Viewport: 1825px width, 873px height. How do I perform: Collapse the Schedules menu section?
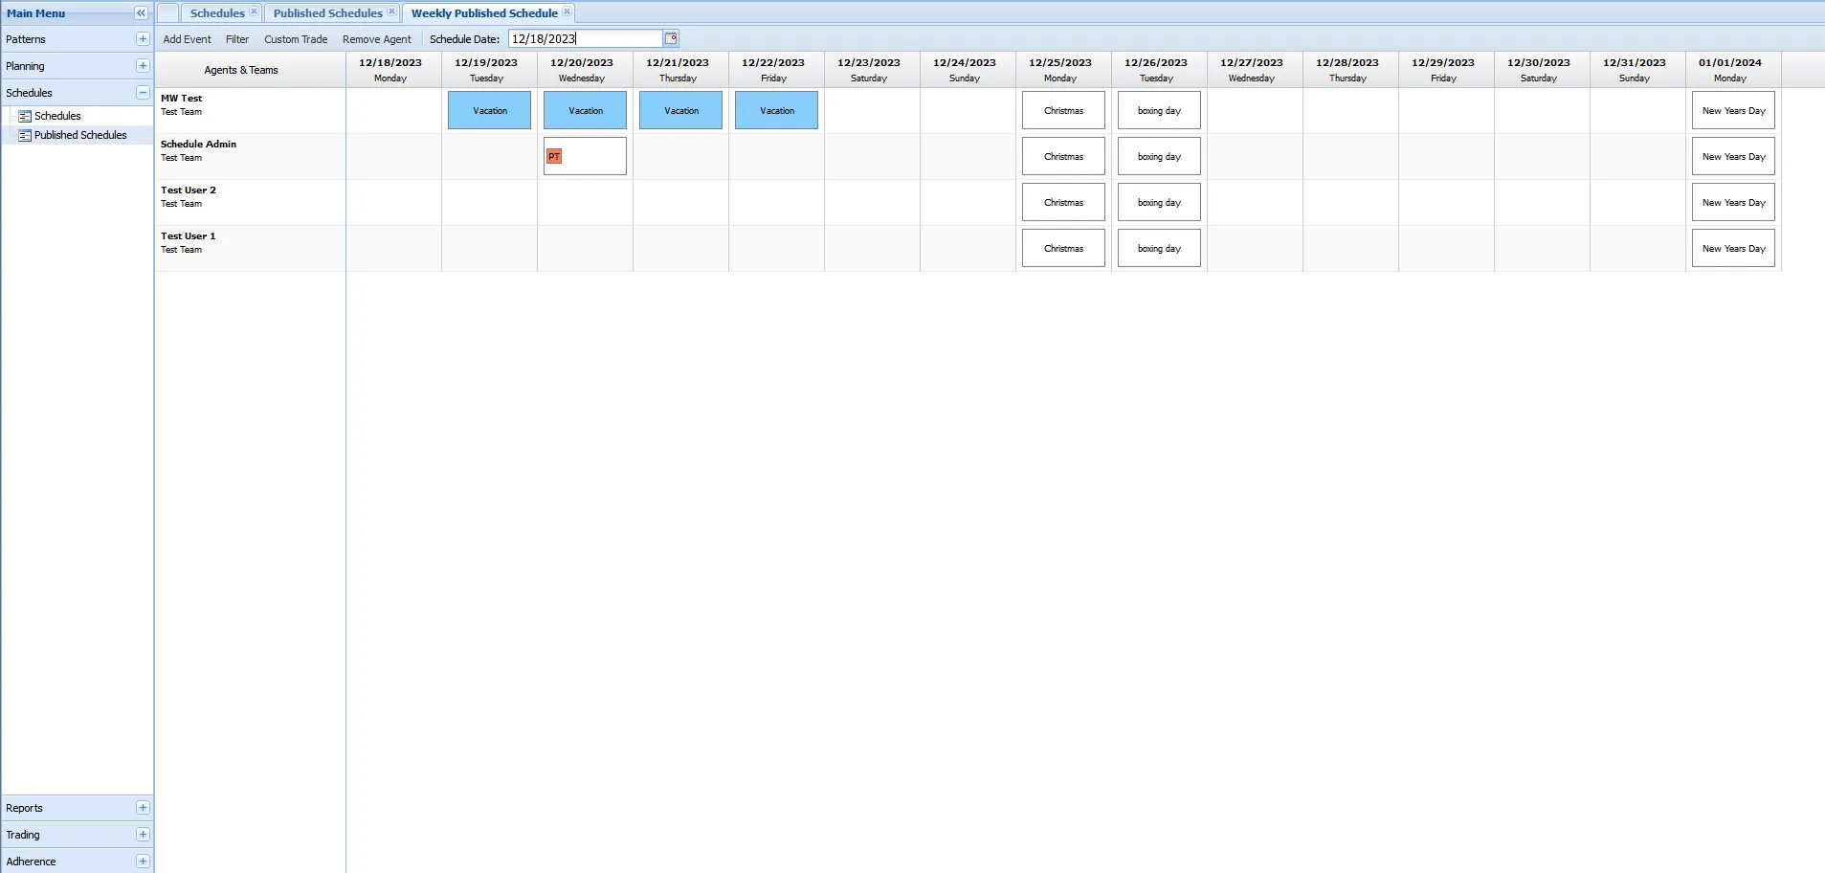[x=143, y=93]
